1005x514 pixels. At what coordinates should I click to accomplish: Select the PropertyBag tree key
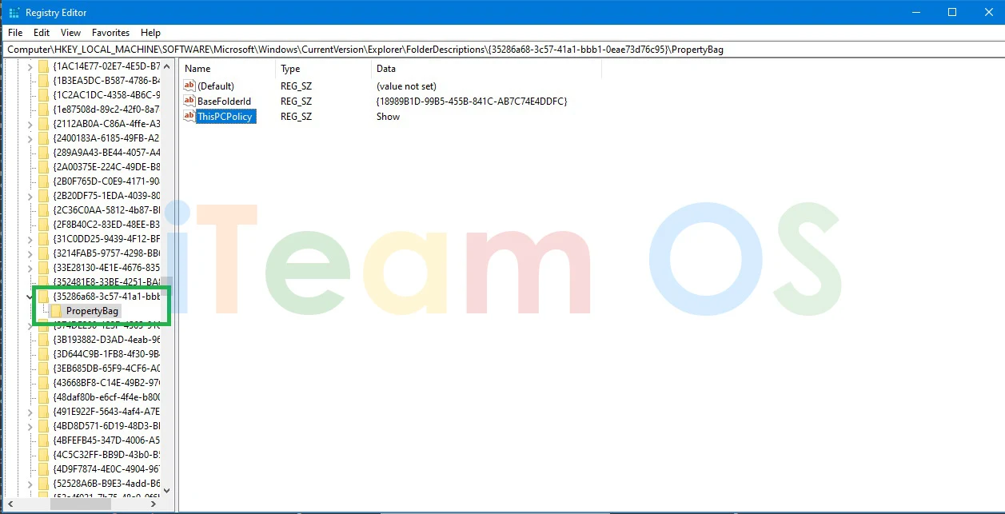[92, 311]
